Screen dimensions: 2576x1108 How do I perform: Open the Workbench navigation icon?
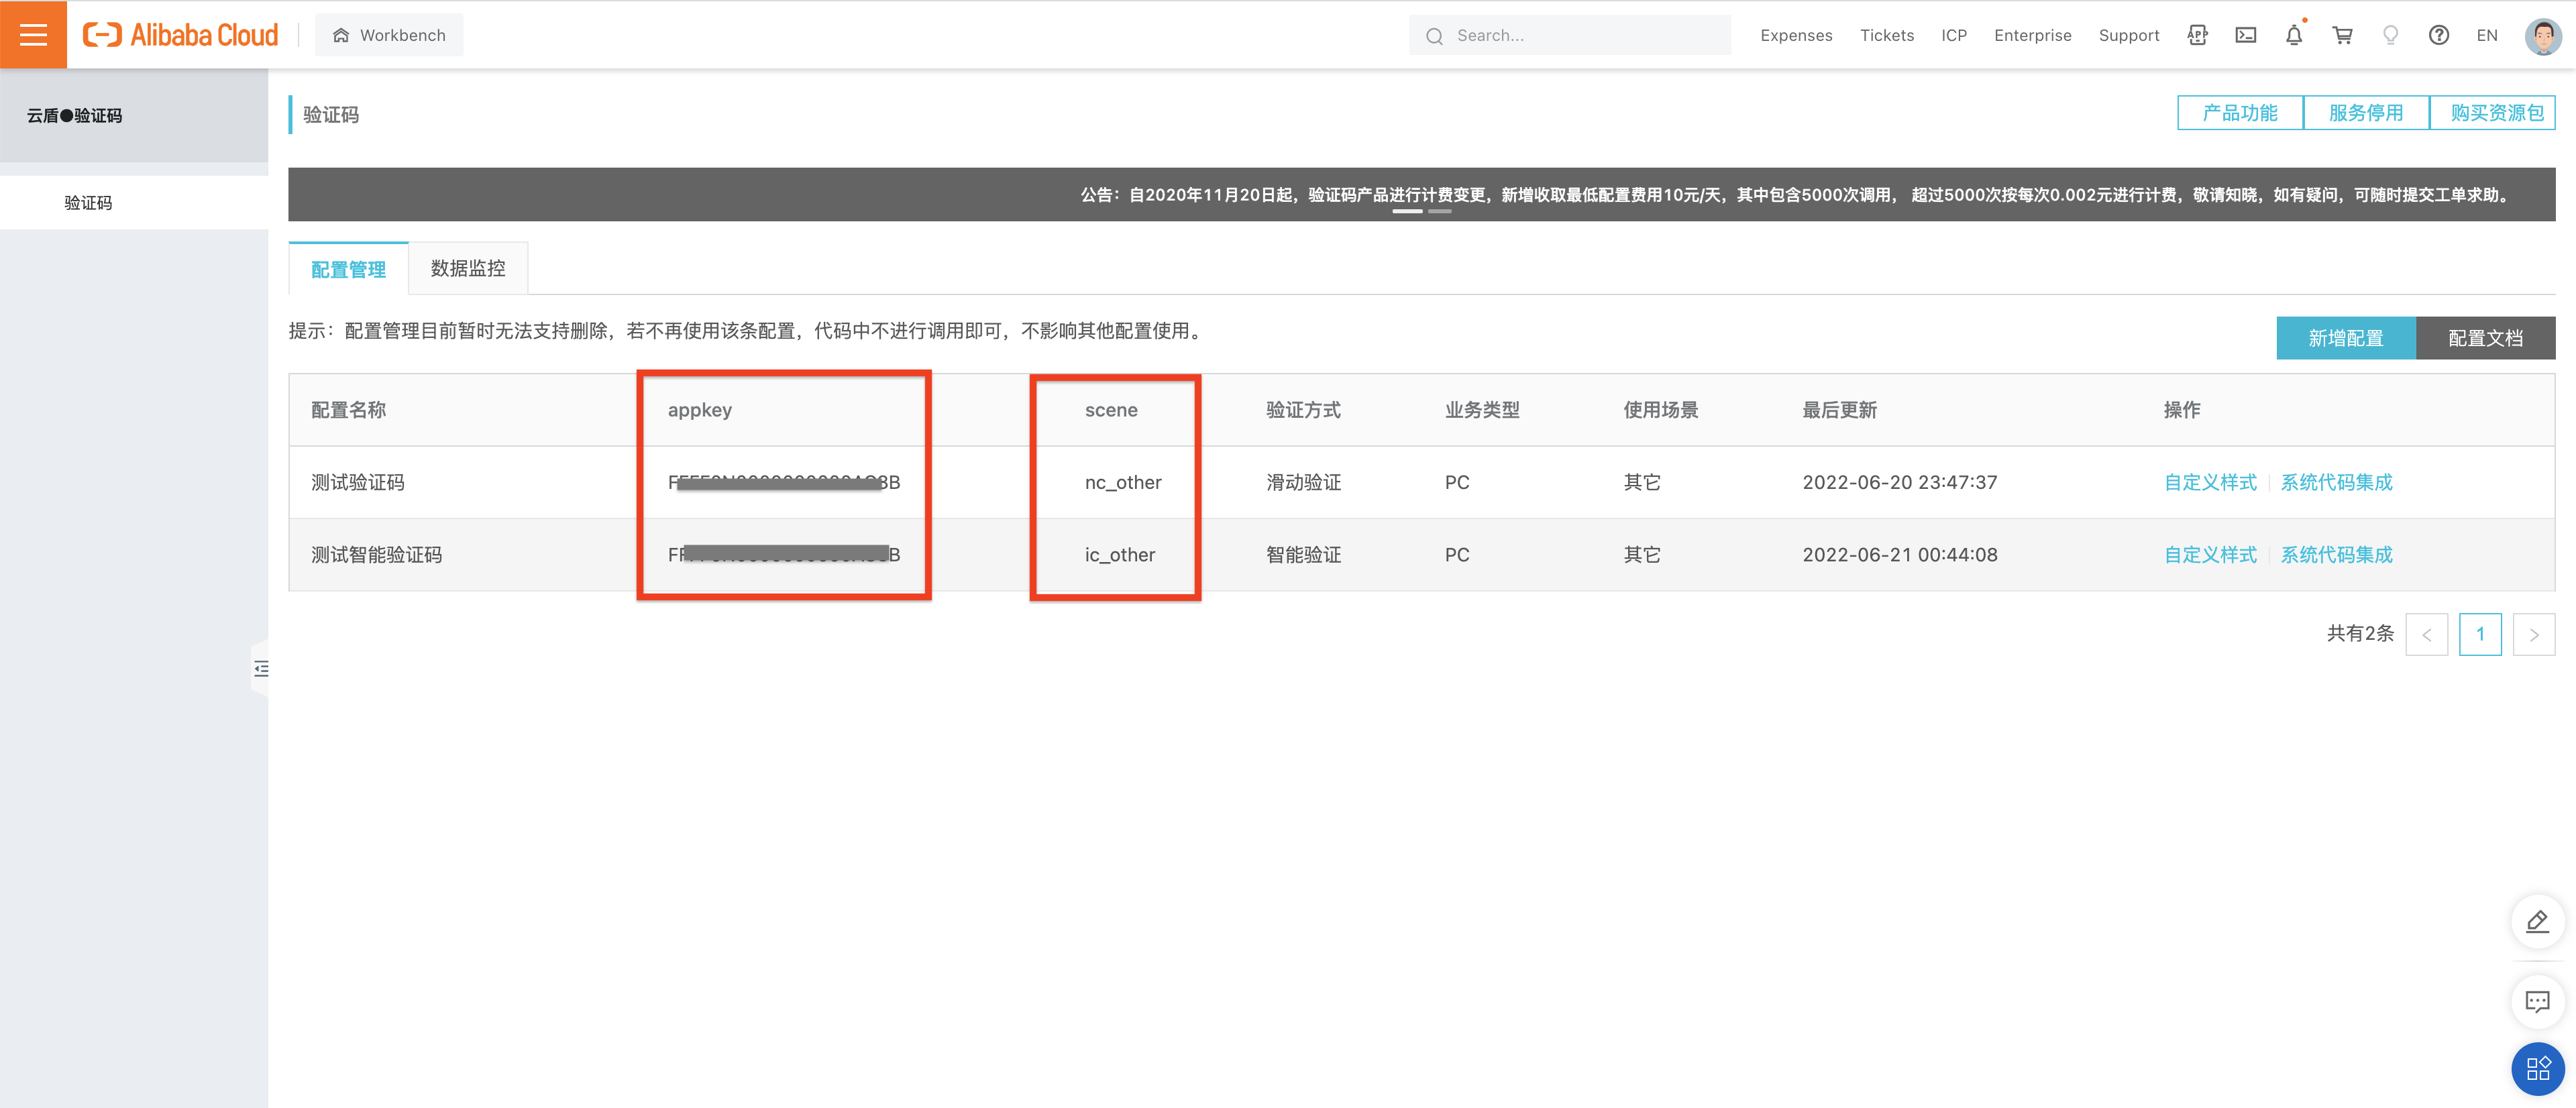(340, 33)
